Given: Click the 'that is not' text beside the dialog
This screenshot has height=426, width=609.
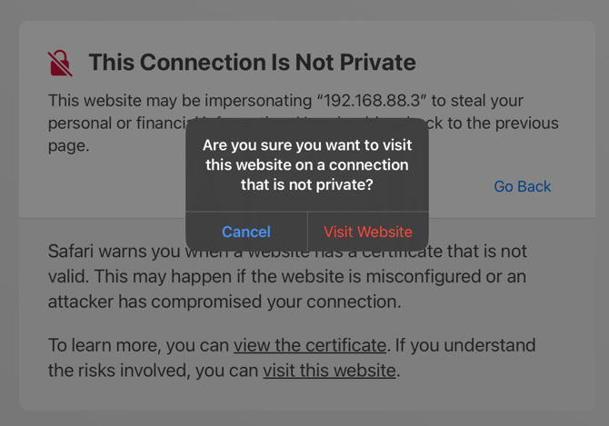Looking at the screenshot, I should point(486,251).
